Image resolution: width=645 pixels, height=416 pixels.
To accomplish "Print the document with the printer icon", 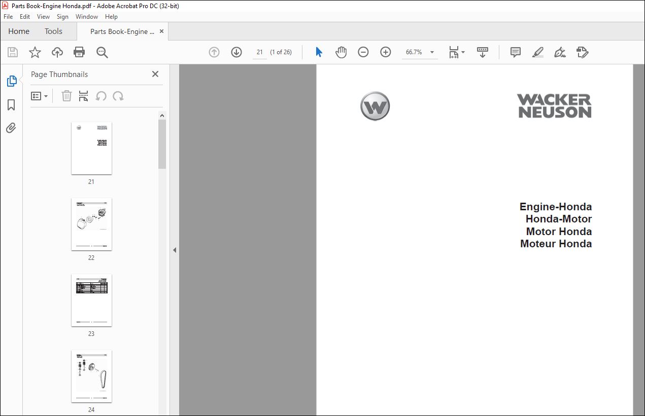I will coord(79,52).
